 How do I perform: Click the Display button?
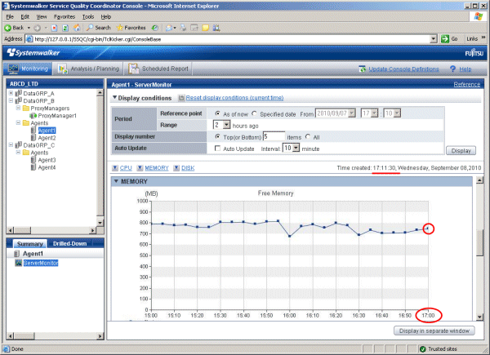(461, 151)
